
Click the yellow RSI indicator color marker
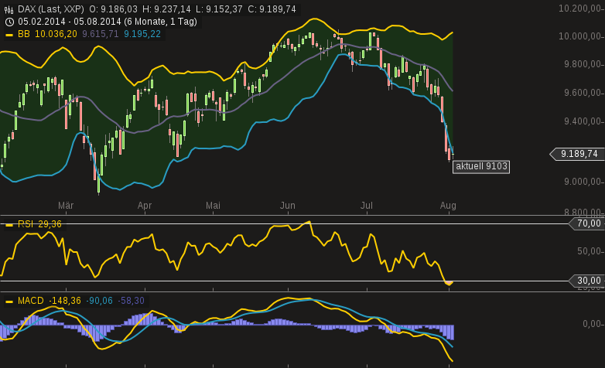point(9,224)
